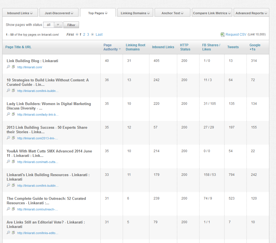This screenshot has height=243, width=276.
Task: Click magnifier icon under Editorial Vote row
Action: coord(8,233)
